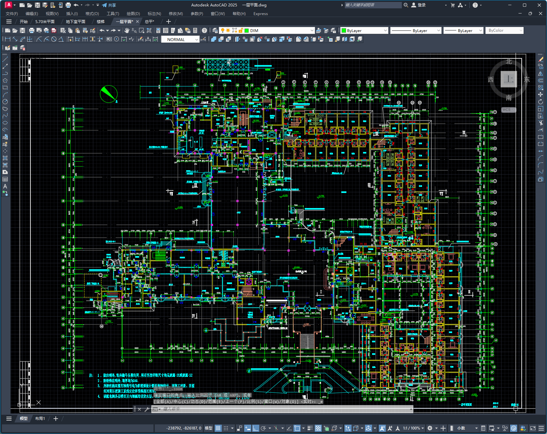Switch to the 布局1 layout tab
The height and width of the screenshot is (434, 547).
tap(40, 419)
